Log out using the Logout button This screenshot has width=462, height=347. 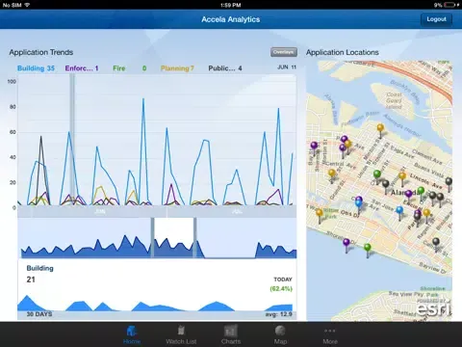[x=436, y=19]
